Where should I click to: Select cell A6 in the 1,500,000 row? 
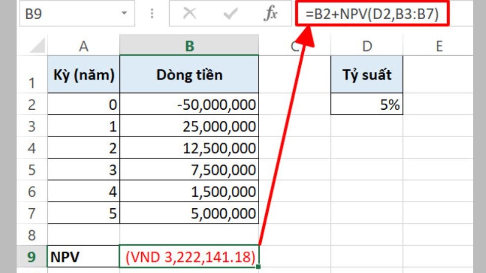point(84,191)
